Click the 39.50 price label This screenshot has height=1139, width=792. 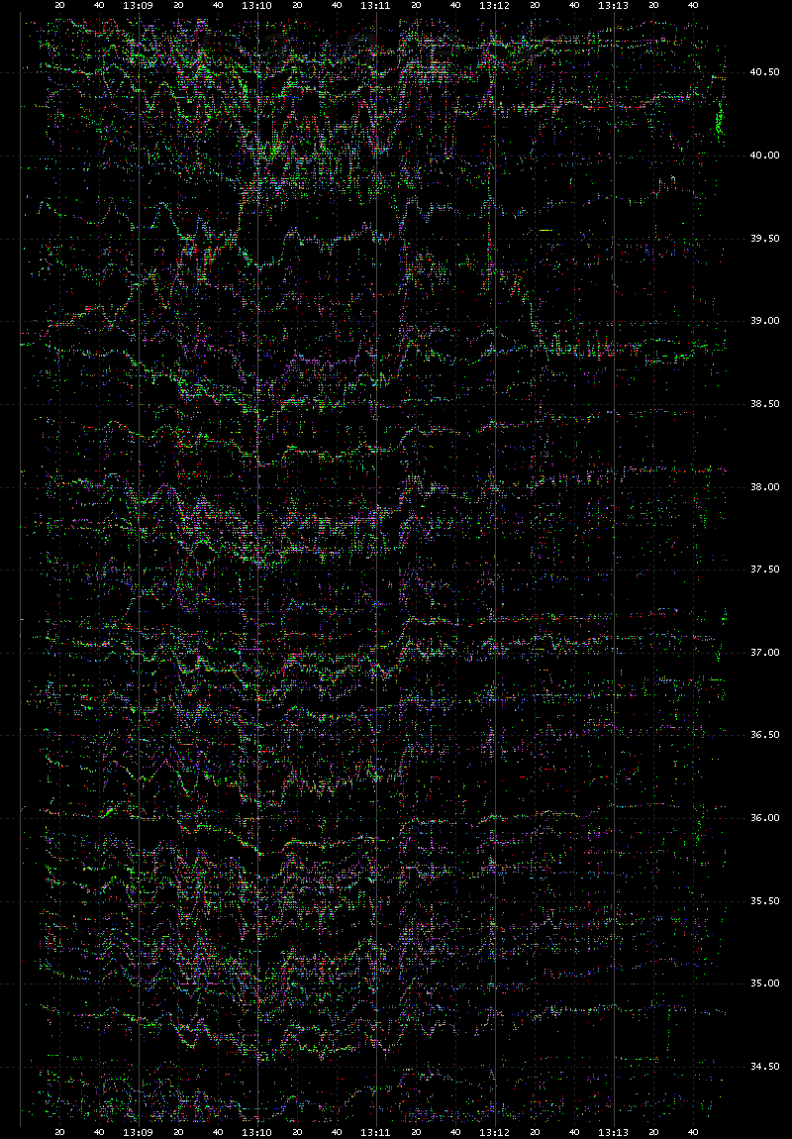click(x=764, y=239)
